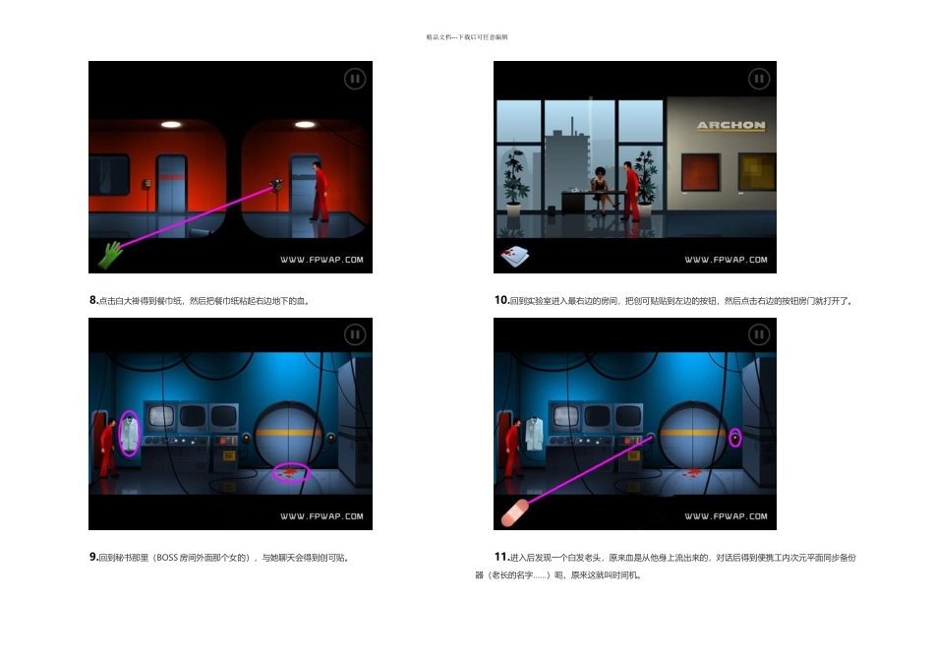Click the blood stain on floor above step 11
Screen dimensions: 934x661
[x=693, y=474]
